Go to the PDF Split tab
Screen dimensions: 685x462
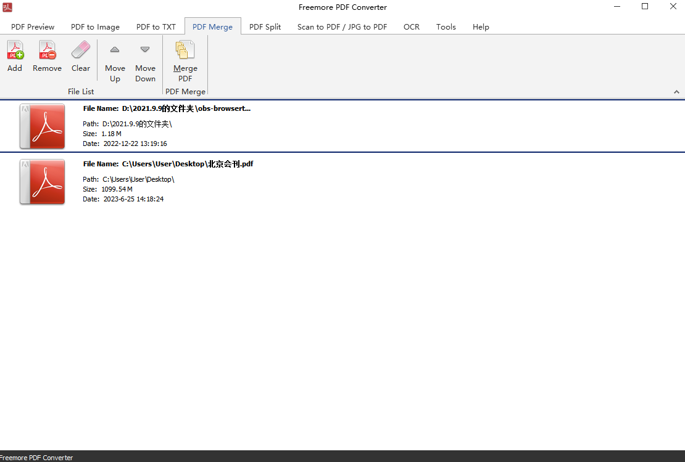(x=265, y=26)
